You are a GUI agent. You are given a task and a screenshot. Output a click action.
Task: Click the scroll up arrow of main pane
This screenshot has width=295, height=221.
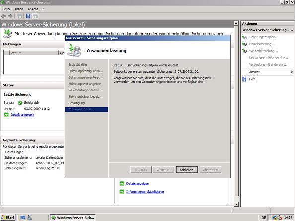236,23
